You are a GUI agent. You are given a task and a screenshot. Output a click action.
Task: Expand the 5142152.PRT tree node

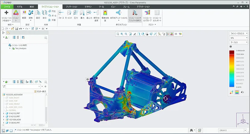click(4, 114)
